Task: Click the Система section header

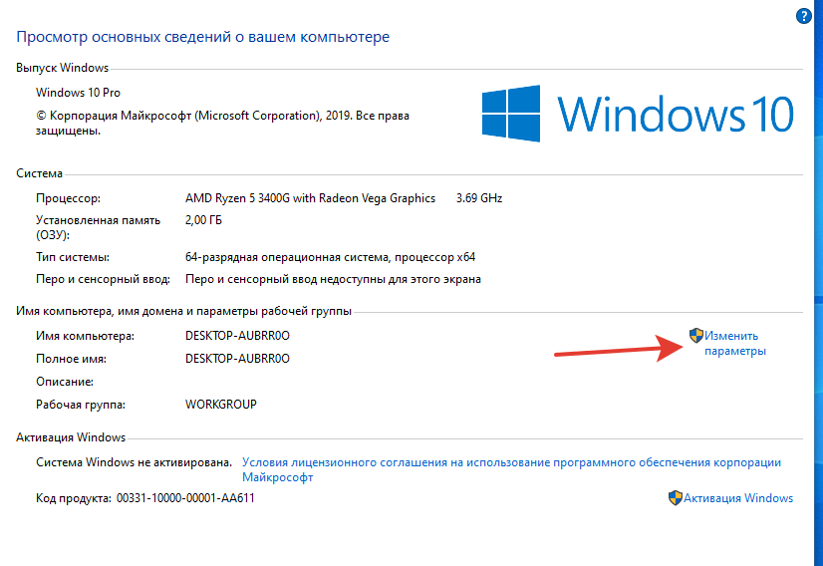Action: point(40,173)
